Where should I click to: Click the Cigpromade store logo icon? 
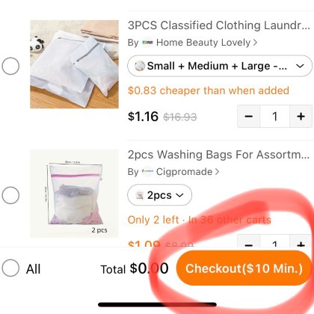click(147, 172)
